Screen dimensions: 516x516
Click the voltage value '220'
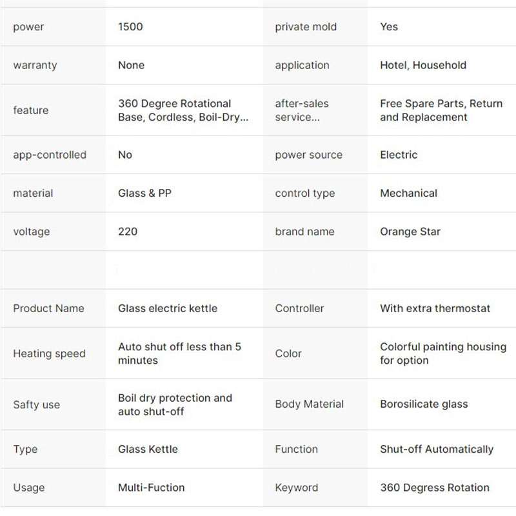(128, 232)
